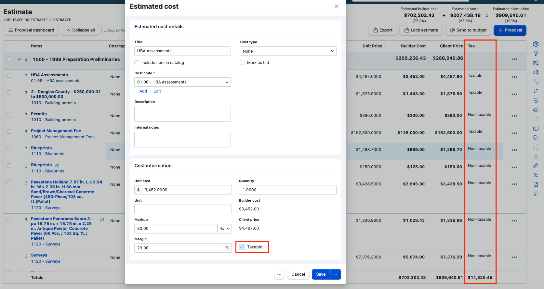Viewport: 544px width, 289px height.
Task: Click the row height spacing icon
Action: pyautogui.click(x=536, y=72)
